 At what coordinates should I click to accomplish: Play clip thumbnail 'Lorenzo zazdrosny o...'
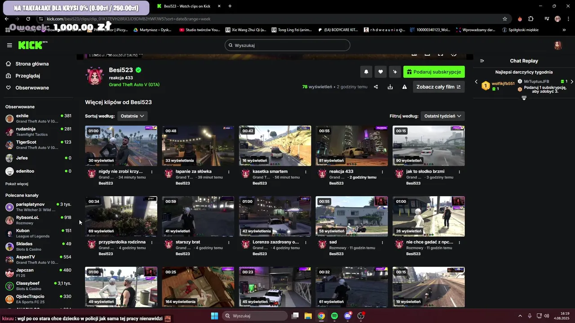coord(275,216)
